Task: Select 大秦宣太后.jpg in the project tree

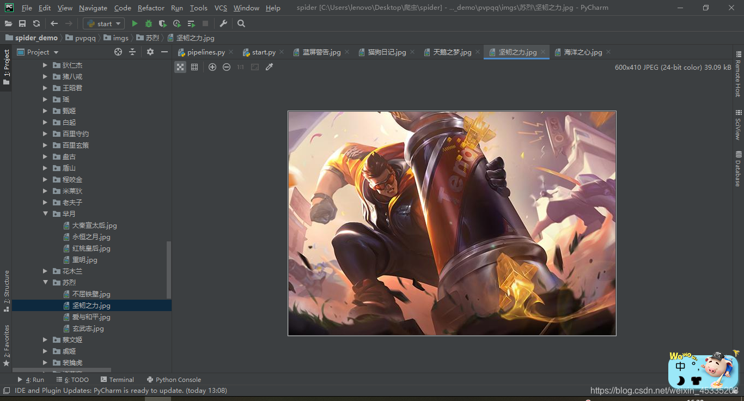Action: pyautogui.click(x=94, y=226)
